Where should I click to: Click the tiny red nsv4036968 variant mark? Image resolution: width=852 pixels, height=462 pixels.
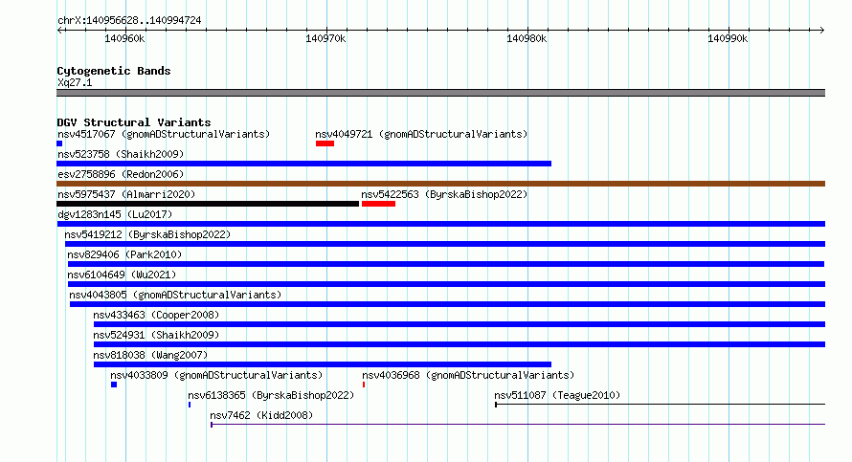(364, 385)
